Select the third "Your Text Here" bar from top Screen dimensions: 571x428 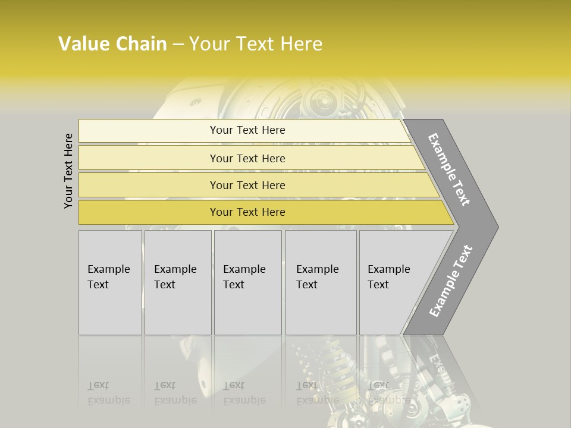tap(247, 185)
